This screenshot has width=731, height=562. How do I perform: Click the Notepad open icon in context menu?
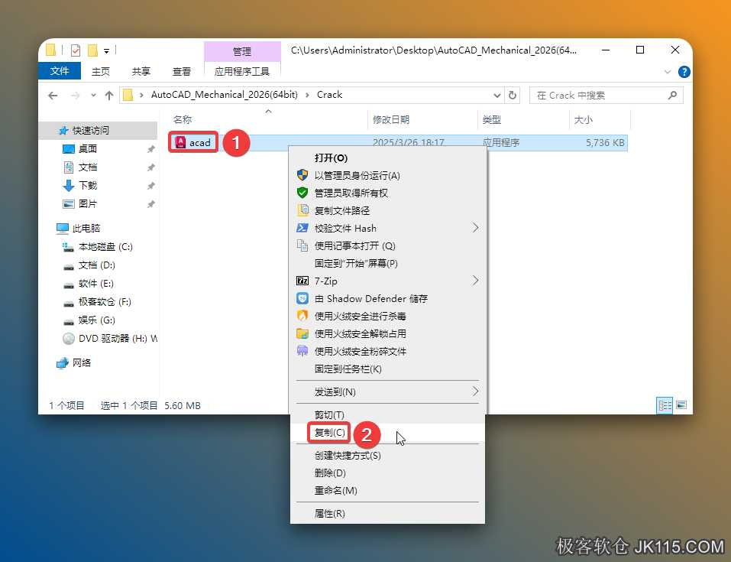pyautogui.click(x=302, y=245)
